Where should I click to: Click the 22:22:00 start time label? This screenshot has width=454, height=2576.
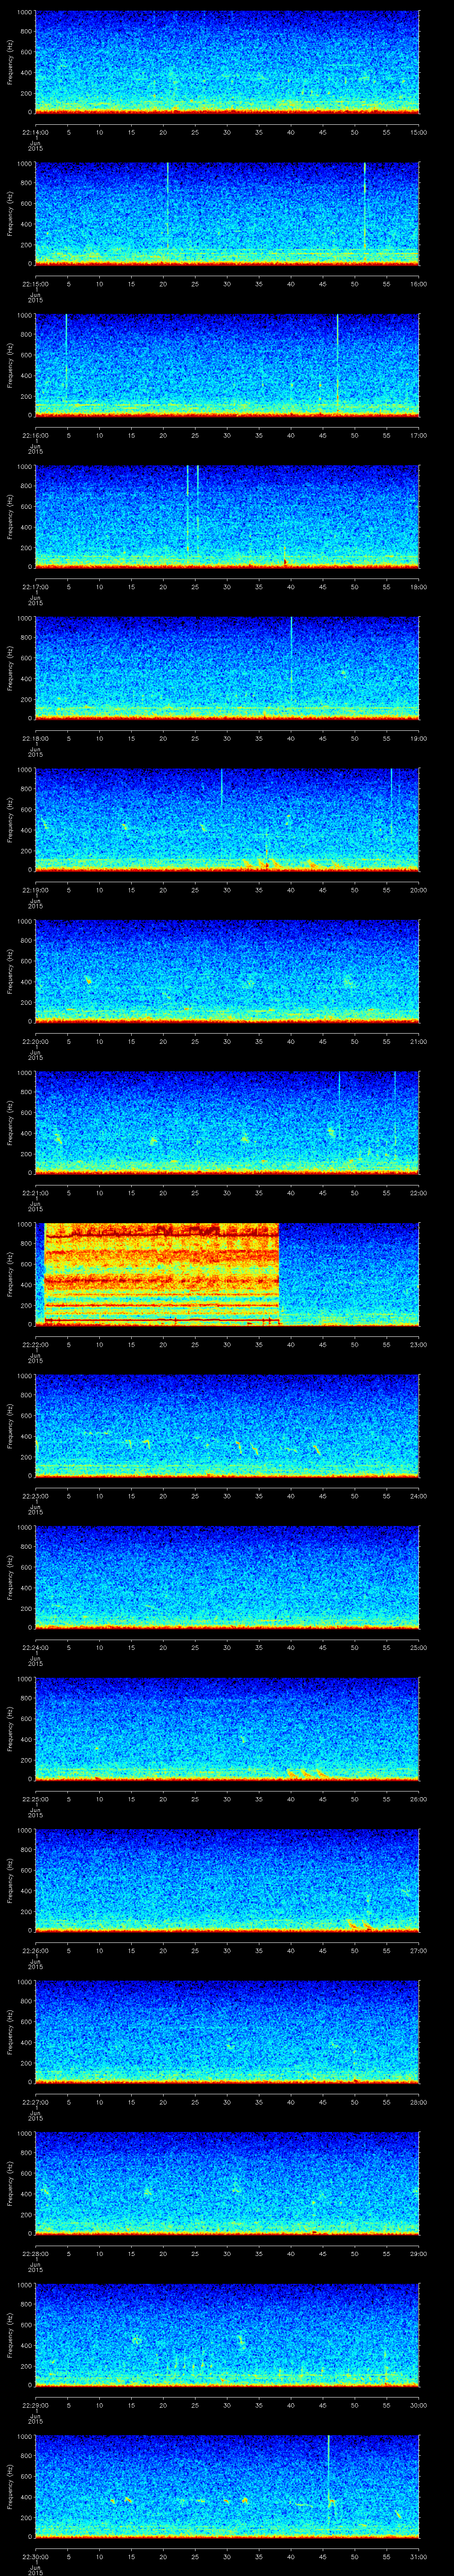pyautogui.click(x=35, y=1344)
